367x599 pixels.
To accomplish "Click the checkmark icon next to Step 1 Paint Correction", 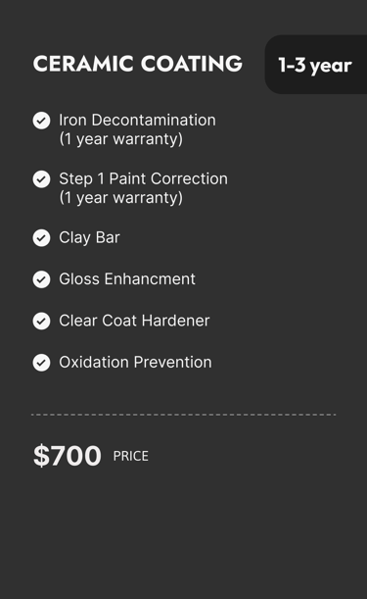I will point(41,179).
